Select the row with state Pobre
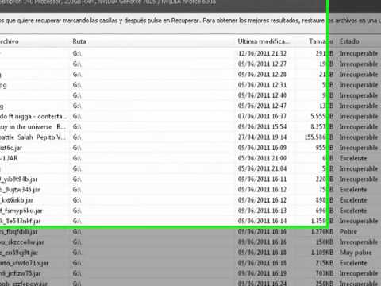 click(x=190, y=232)
